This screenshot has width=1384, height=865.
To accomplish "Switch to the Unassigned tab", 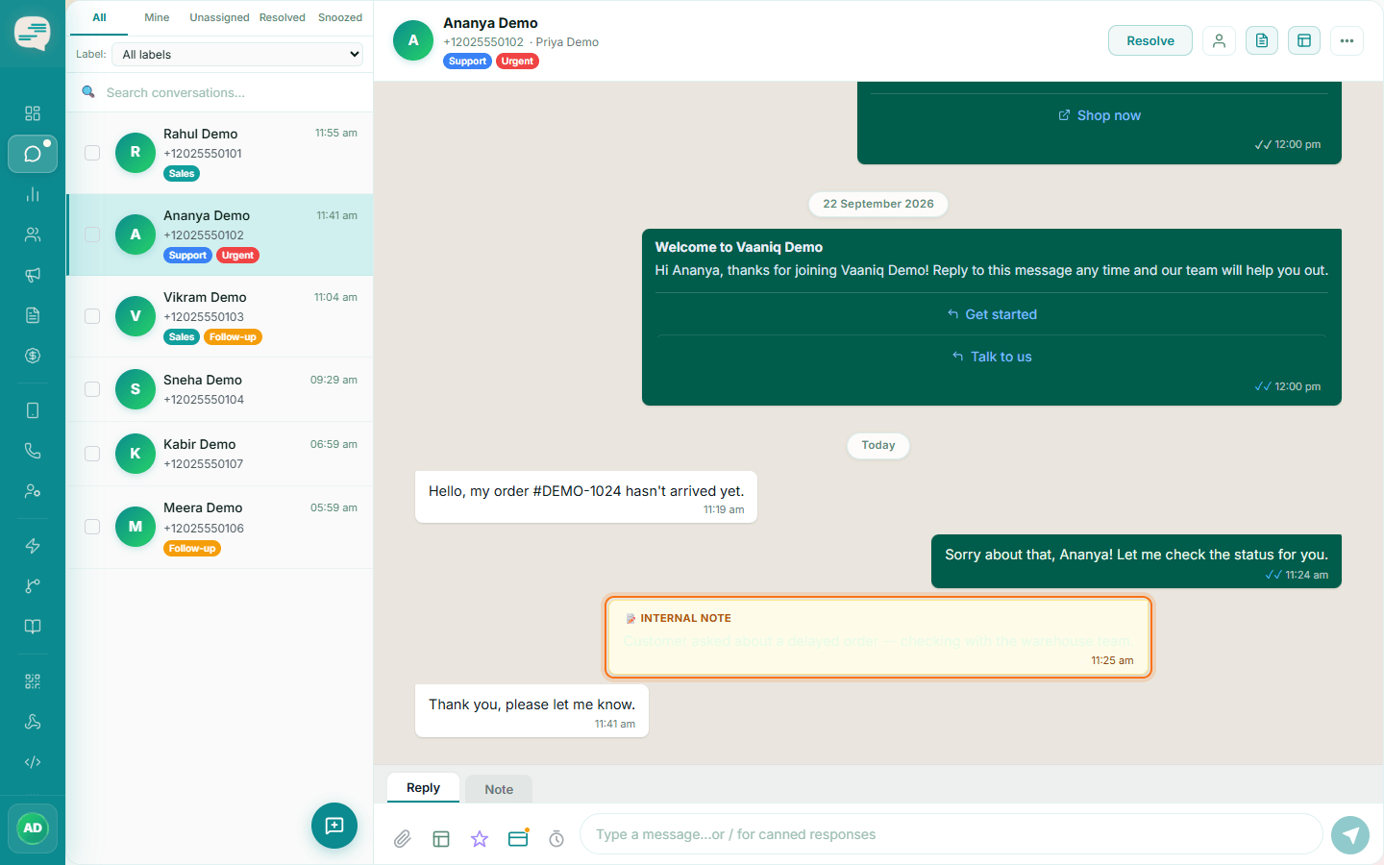I will 219,17.
